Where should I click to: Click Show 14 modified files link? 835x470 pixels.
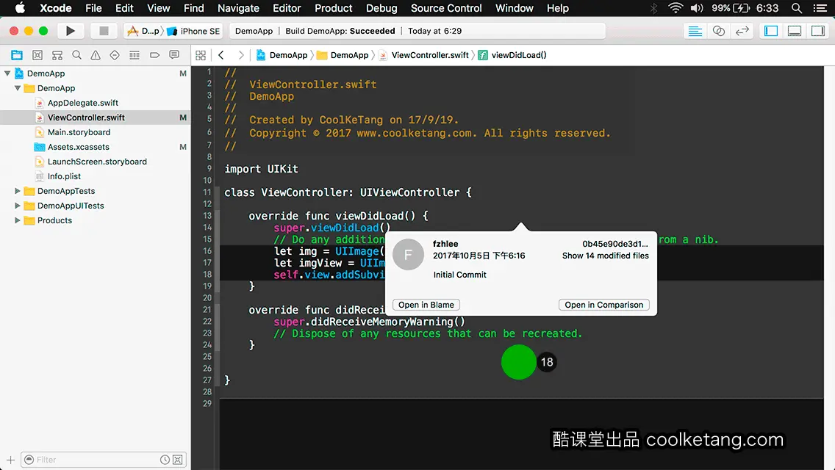606,256
